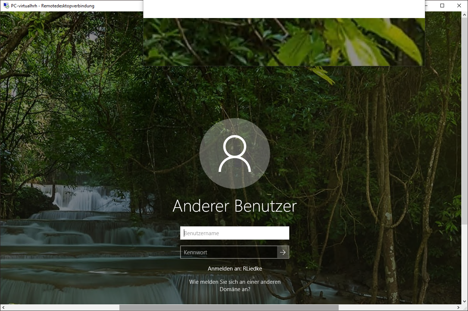Maximize the Remotedesktopverbindung window
The image size is (468, 311).
(442, 6)
